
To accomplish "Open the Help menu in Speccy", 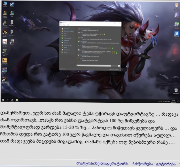I will click(68, 25).
